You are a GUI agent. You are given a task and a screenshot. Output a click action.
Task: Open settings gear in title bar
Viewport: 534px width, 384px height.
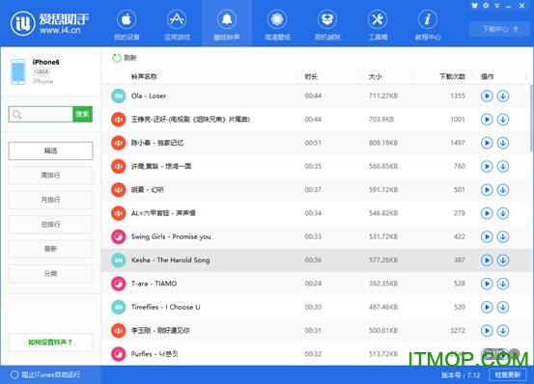point(486,6)
